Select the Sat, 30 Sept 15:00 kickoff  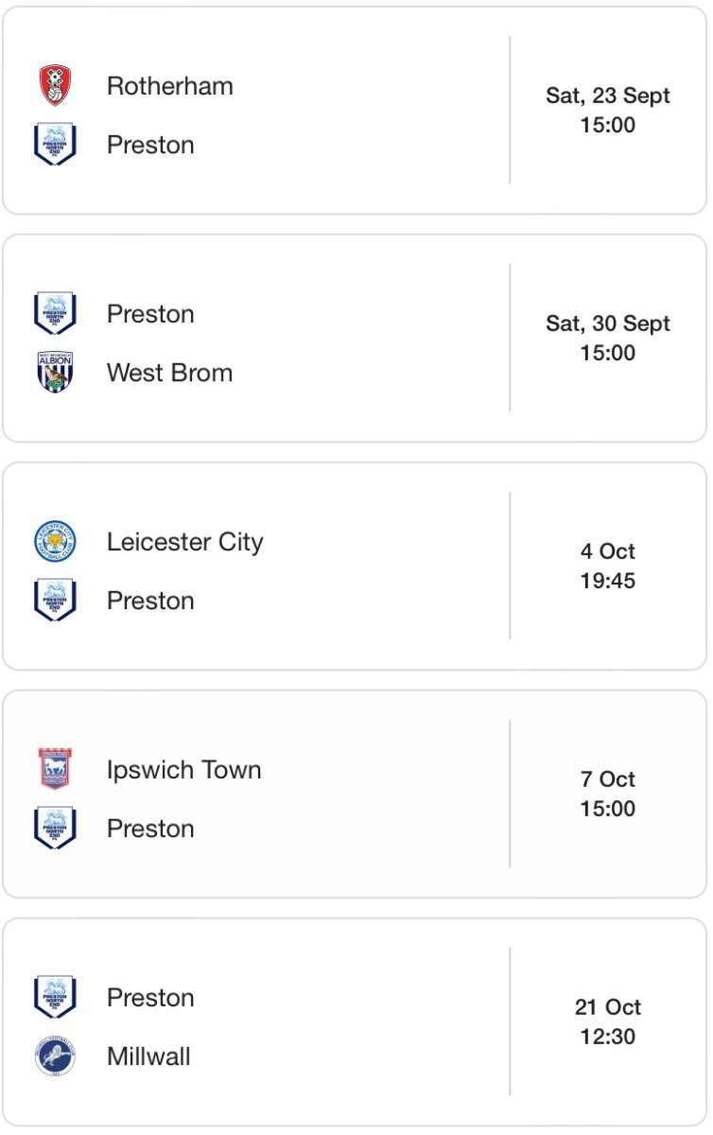pyautogui.click(x=608, y=339)
